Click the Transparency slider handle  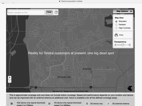[x=123, y=45]
